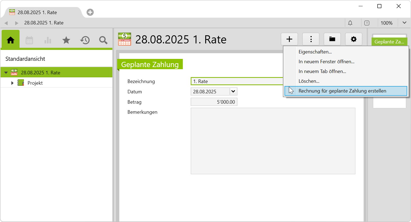This screenshot has width=411, height=222.
Task: Click the plus add button in header
Action: [x=289, y=39]
